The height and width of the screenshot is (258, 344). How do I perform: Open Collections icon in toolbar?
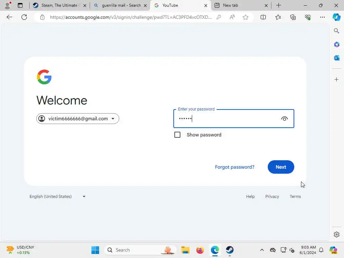click(x=293, y=17)
